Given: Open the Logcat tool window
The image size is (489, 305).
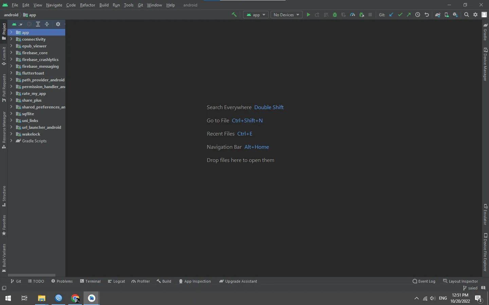Looking at the screenshot, I should 116,281.
